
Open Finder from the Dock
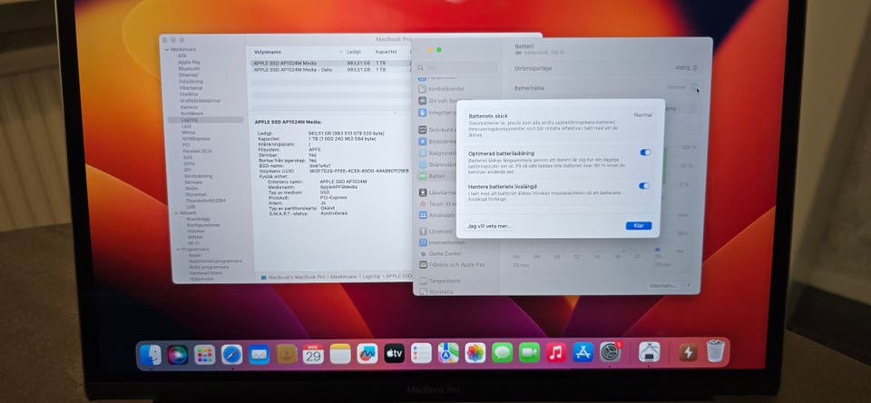coord(152,354)
